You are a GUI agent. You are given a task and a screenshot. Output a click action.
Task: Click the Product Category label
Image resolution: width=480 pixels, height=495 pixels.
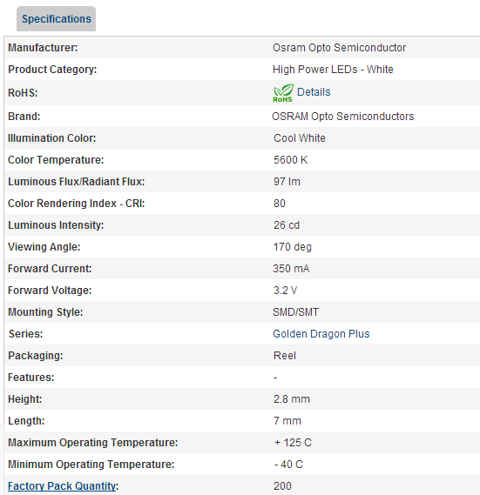(x=52, y=70)
